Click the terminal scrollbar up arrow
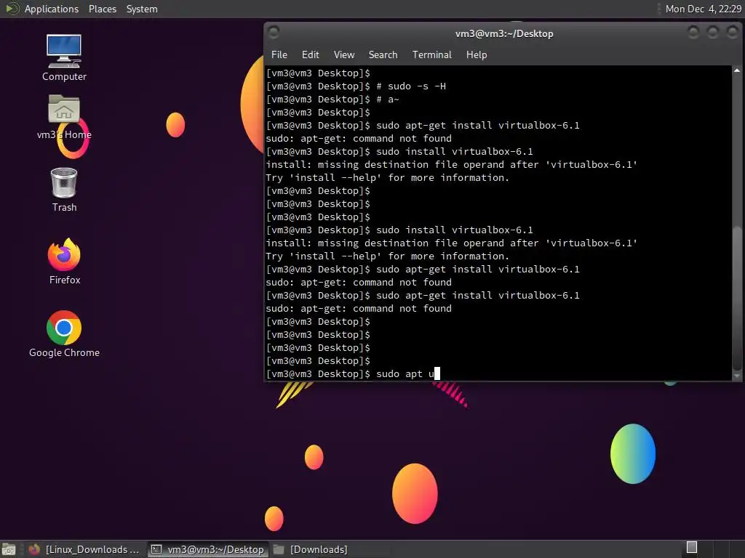Screen dimensions: 745x558 [x=737, y=70]
